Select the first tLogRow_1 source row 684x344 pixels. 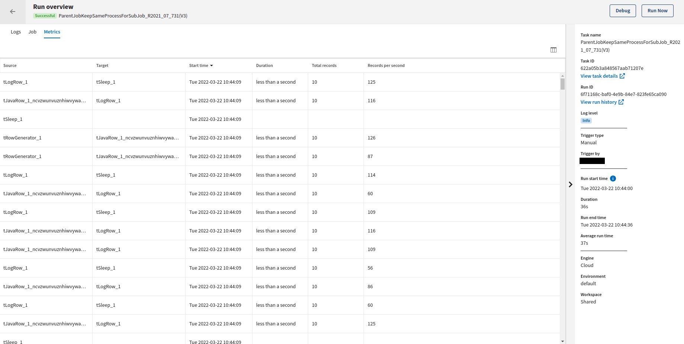[16, 82]
